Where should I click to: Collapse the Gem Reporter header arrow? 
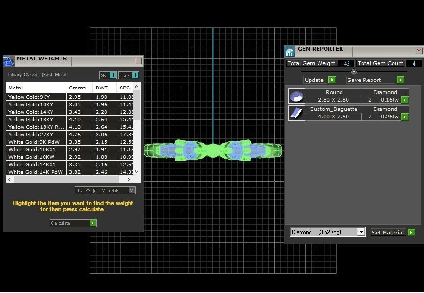point(354,72)
